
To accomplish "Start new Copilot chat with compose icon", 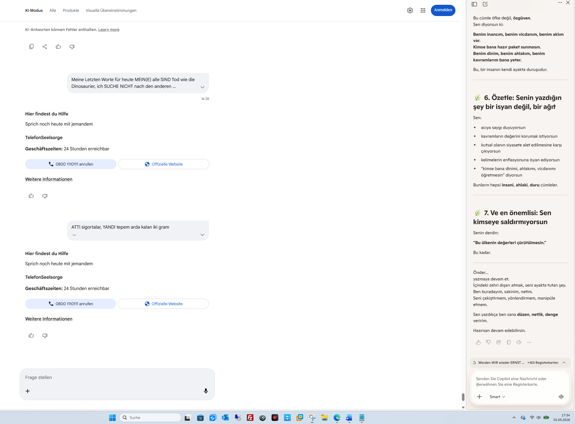I will [x=485, y=4].
